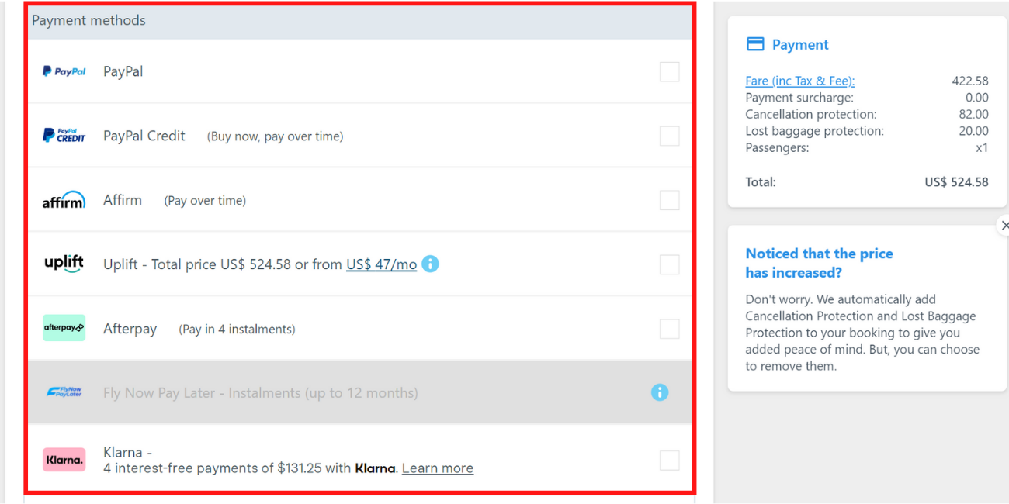Click the Lost baggage protection label
The image size is (1009, 504).
pos(814,131)
